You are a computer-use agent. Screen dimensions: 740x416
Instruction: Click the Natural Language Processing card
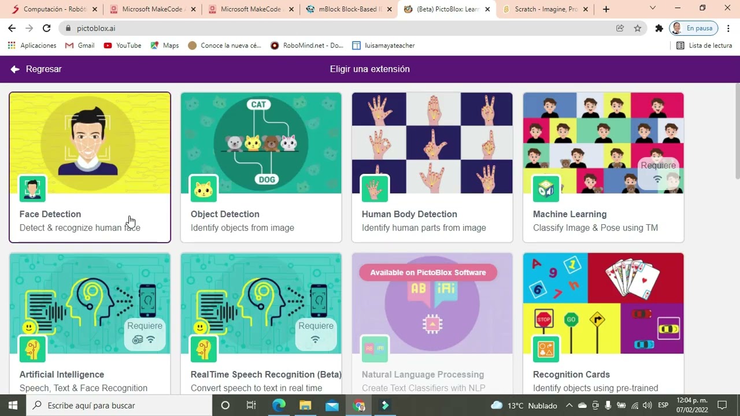(x=432, y=324)
